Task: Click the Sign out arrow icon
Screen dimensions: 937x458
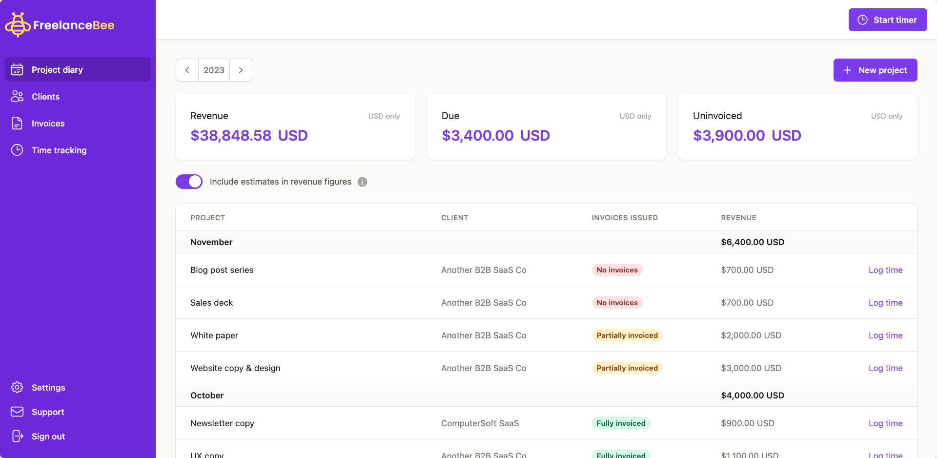Action: coord(17,437)
